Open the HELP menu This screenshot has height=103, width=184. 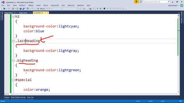tap(89, 5)
